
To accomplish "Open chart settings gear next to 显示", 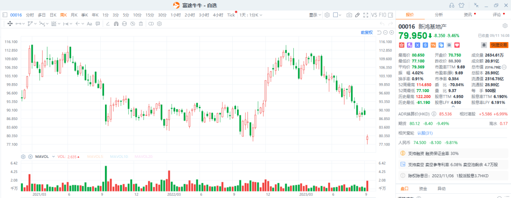I will pos(327,15).
